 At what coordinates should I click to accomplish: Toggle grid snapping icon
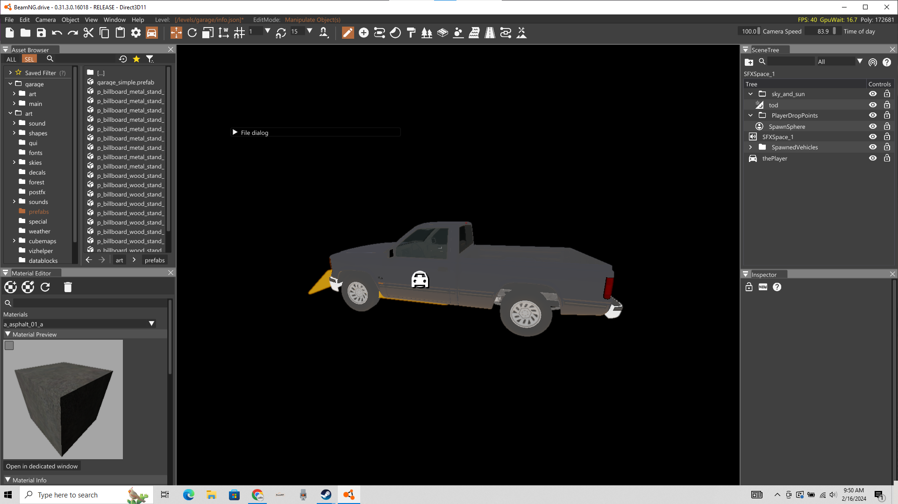coord(239,33)
